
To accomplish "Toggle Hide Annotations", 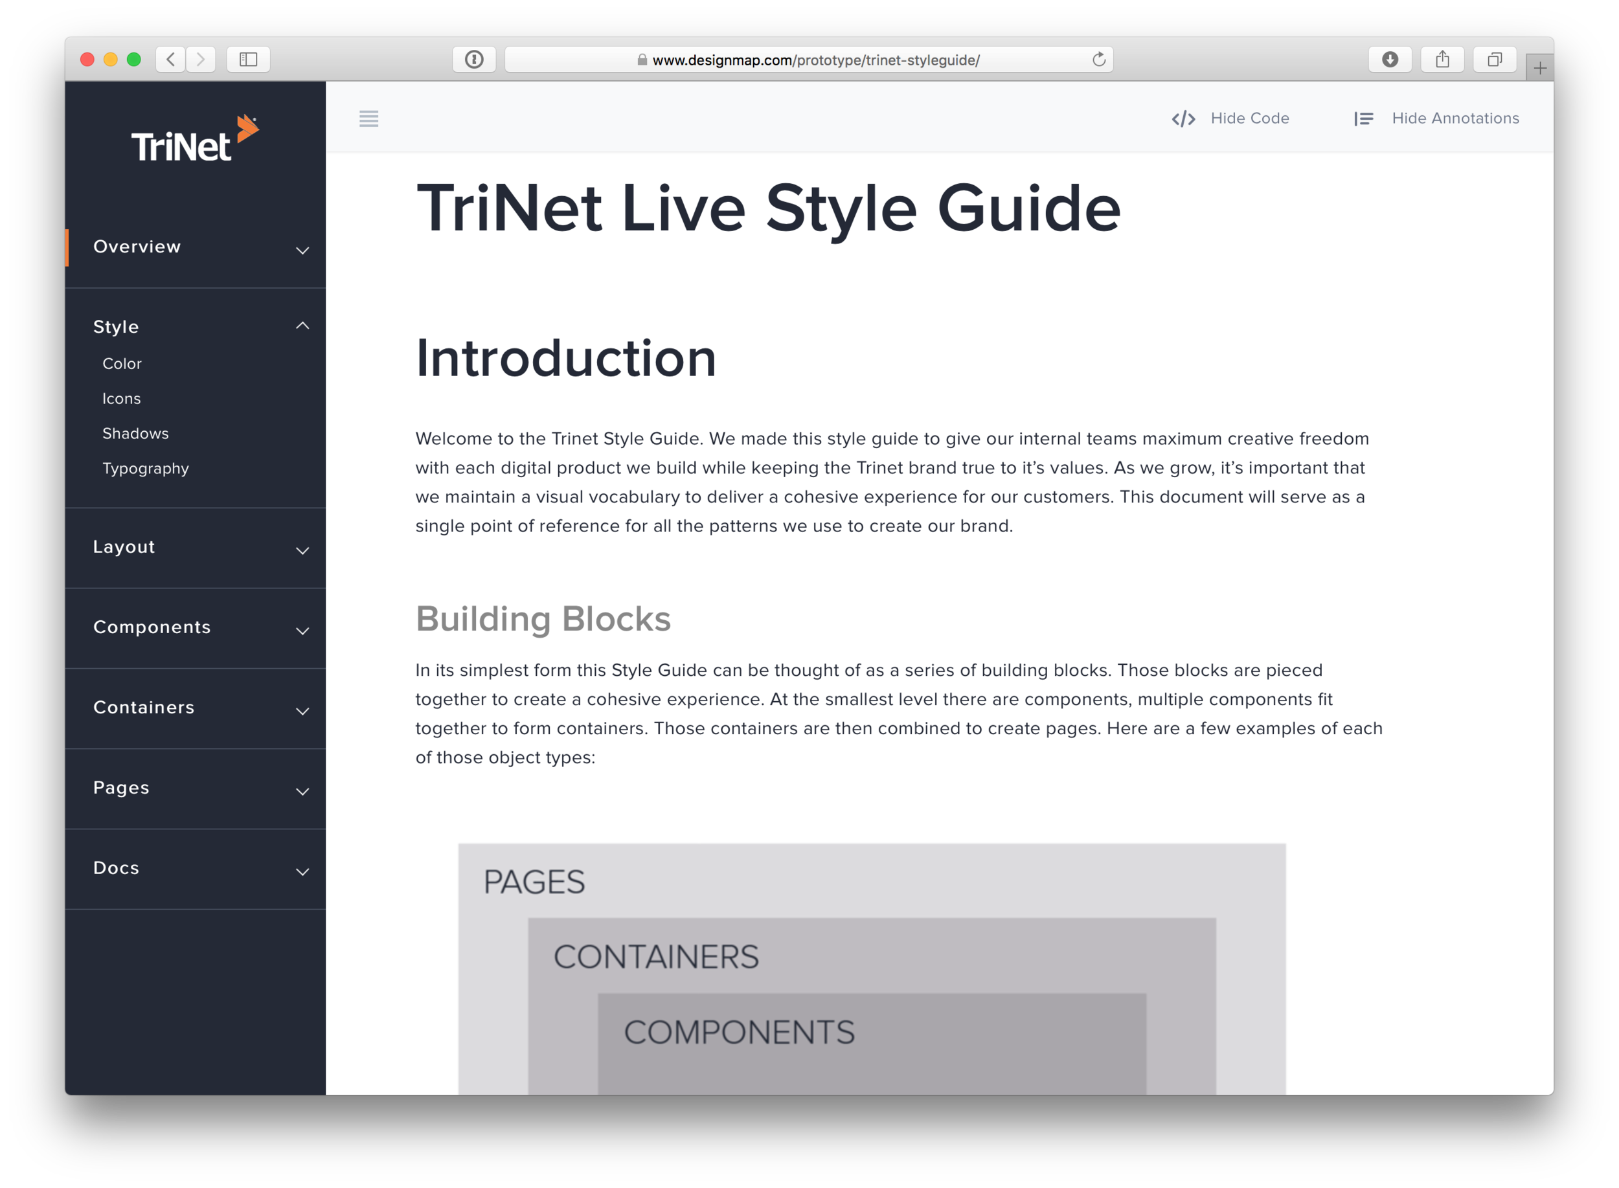I will tap(1455, 118).
